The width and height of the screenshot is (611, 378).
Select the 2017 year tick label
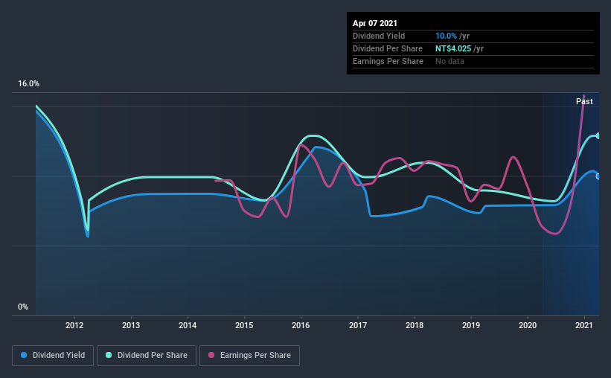[358, 325]
